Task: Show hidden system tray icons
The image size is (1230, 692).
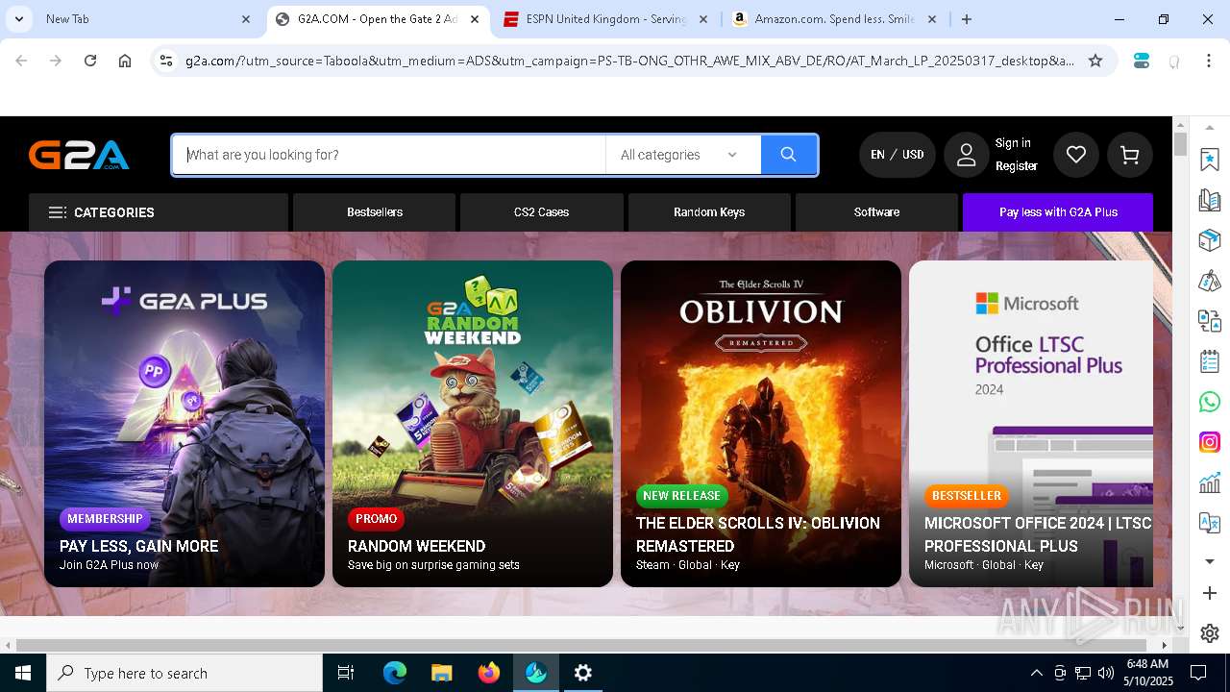Action: pos(1036,673)
